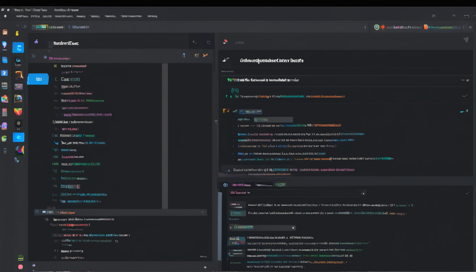Click the pink record circle at bottom left

pyautogui.click(x=21, y=267)
